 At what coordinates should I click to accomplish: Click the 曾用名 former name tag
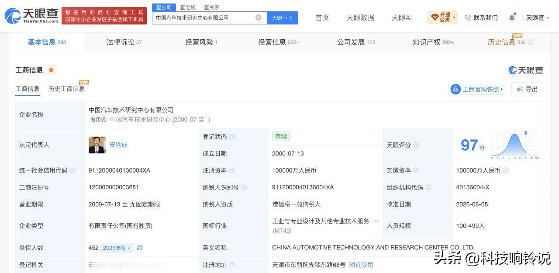pos(98,120)
